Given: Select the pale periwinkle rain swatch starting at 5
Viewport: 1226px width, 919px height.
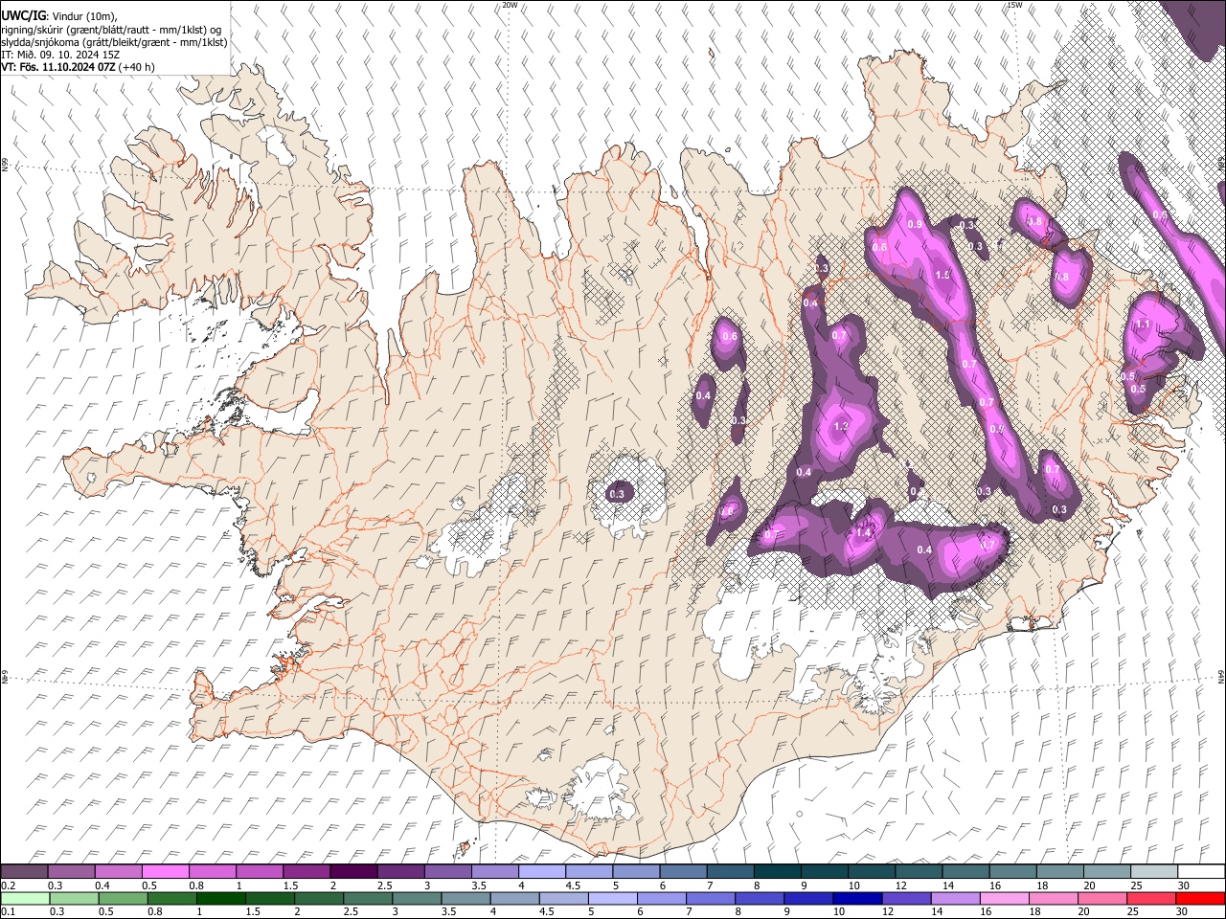Looking at the screenshot, I should (612, 899).
